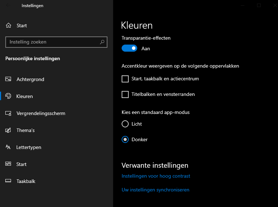The image size is (278, 207).
Task: Click the search magnifier icon
Action: coord(102,42)
